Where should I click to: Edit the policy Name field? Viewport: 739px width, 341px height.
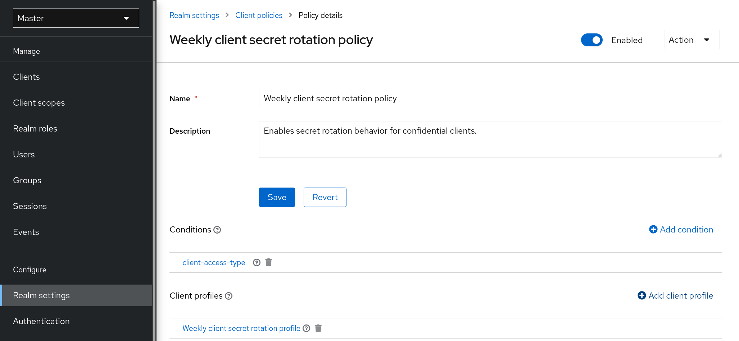490,98
